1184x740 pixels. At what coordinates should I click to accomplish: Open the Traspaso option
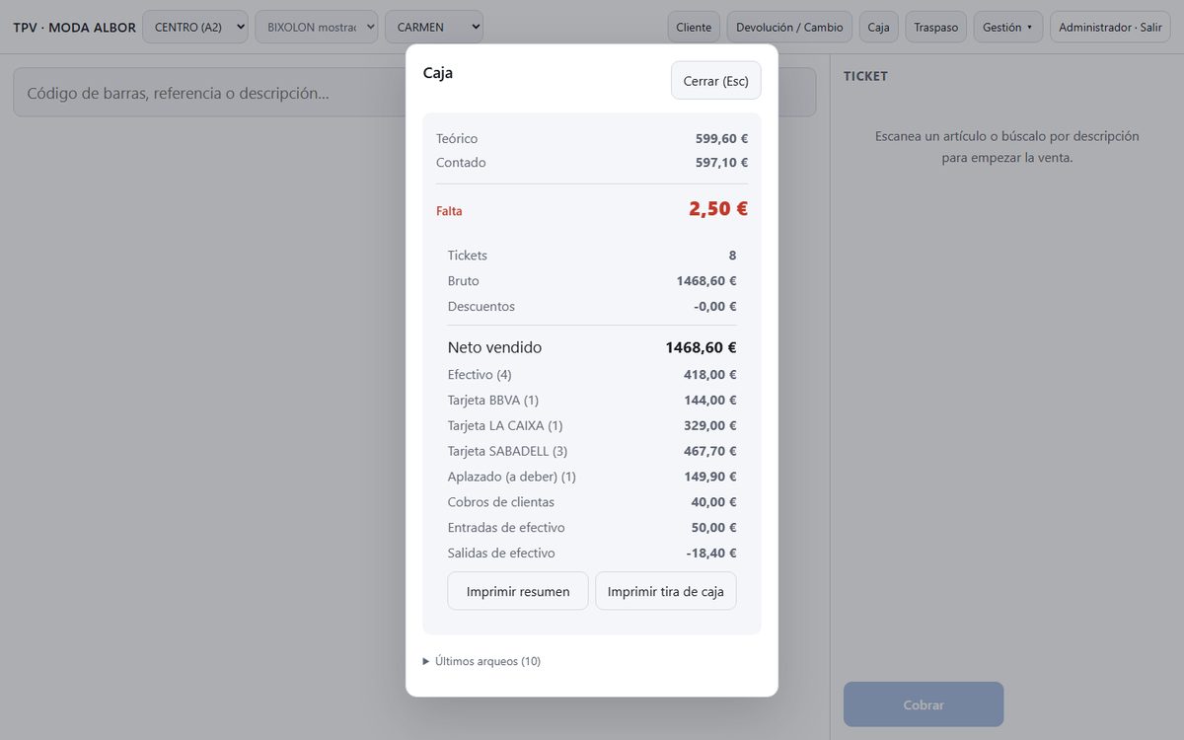[x=936, y=27]
